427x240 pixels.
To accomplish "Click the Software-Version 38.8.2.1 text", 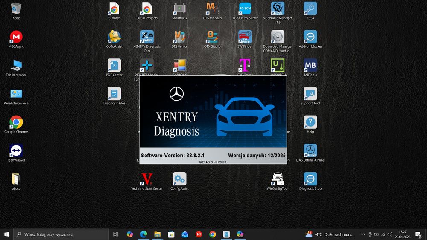I will (173, 156).
